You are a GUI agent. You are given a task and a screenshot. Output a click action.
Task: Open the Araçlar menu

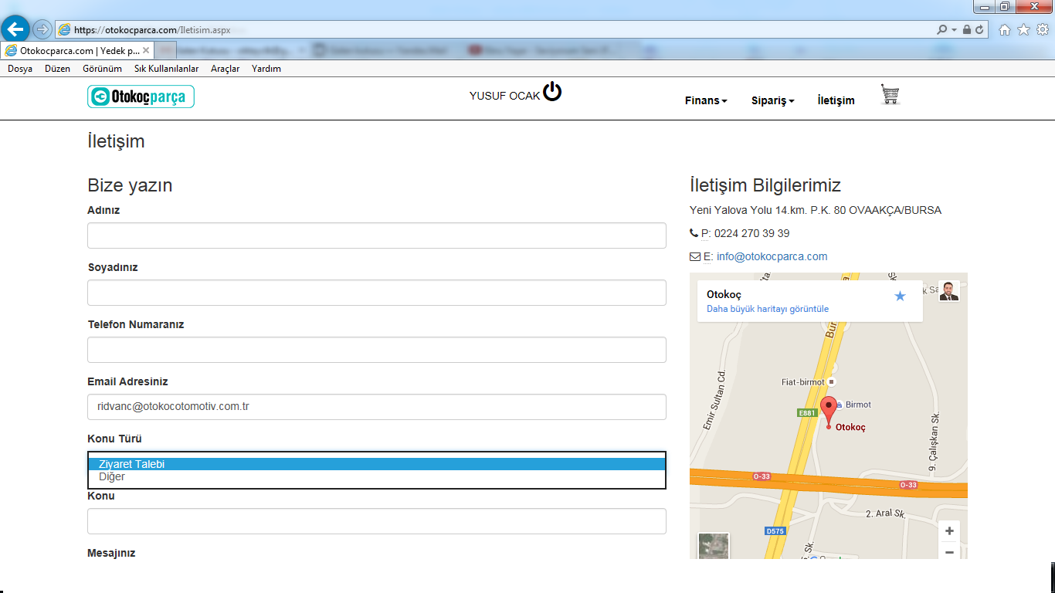click(x=225, y=69)
